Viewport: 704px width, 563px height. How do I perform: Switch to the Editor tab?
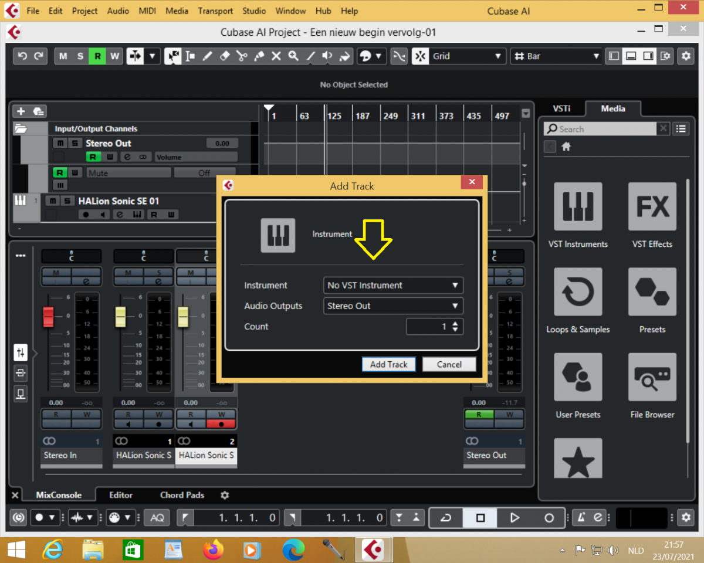tap(121, 495)
